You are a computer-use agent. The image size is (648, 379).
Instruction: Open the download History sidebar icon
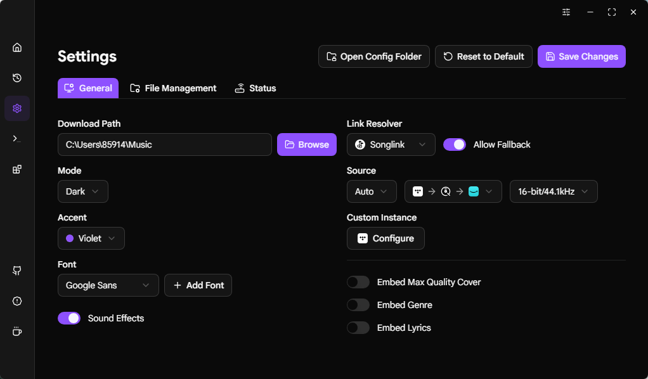16,77
